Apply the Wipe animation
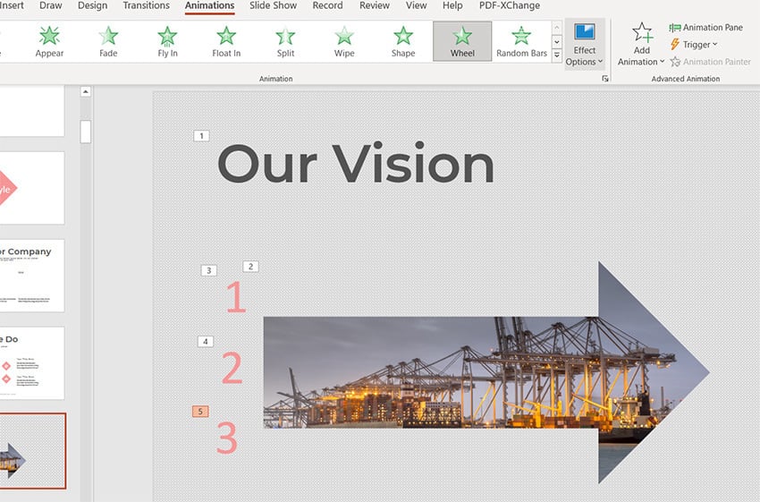The height and width of the screenshot is (502, 760). click(x=344, y=41)
